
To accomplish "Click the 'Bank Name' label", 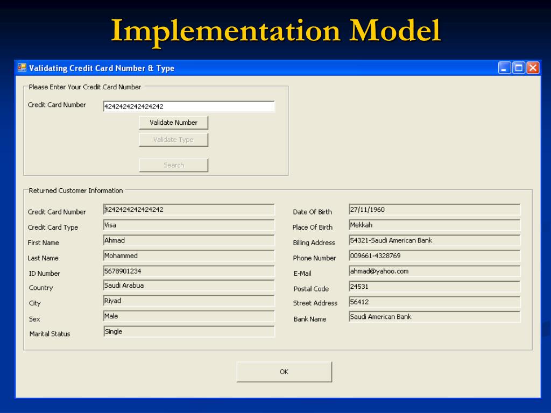I will point(309,319).
